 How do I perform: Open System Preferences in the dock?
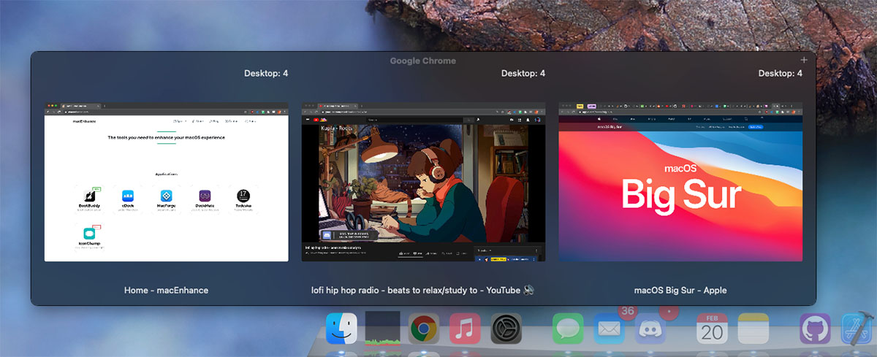point(506,329)
